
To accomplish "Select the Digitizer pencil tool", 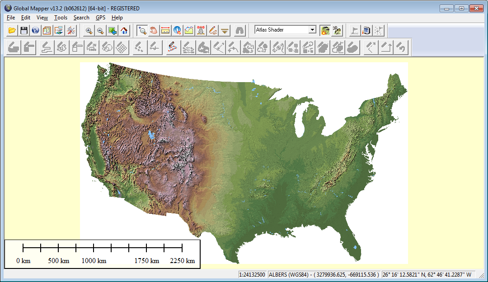I will (213, 31).
